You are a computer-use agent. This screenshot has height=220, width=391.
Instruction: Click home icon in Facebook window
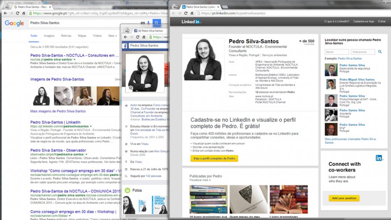(x=144, y=37)
